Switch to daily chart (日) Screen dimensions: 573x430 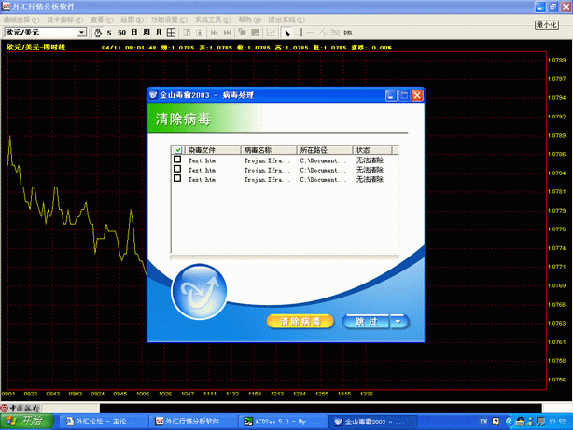(134, 33)
